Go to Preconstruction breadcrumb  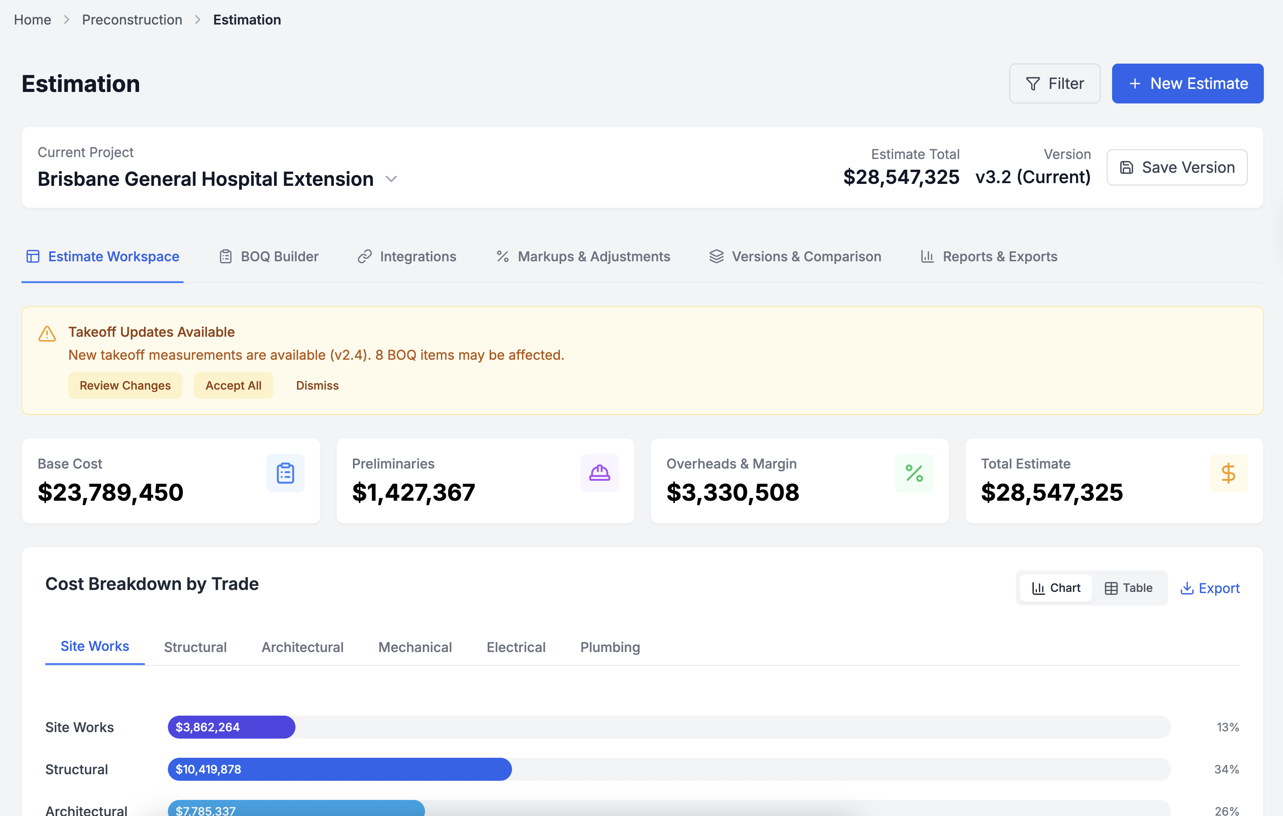coord(132,20)
